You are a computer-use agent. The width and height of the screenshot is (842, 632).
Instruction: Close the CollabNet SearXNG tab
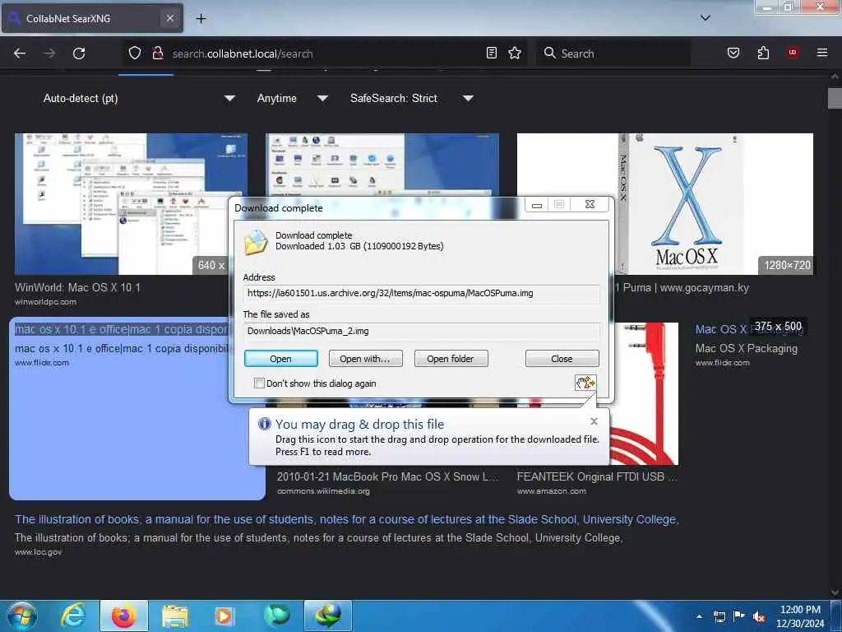(x=169, y=18)
